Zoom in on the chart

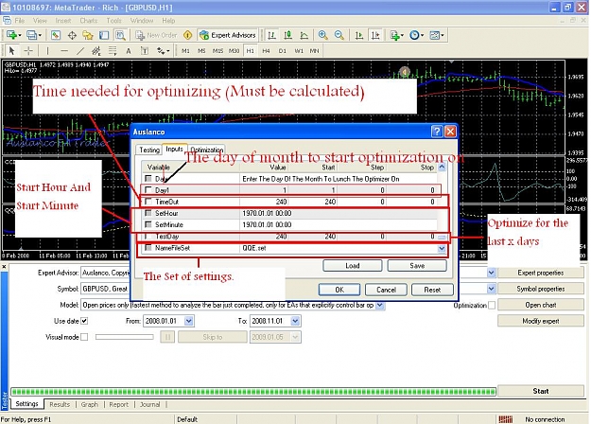pos(322,35)
